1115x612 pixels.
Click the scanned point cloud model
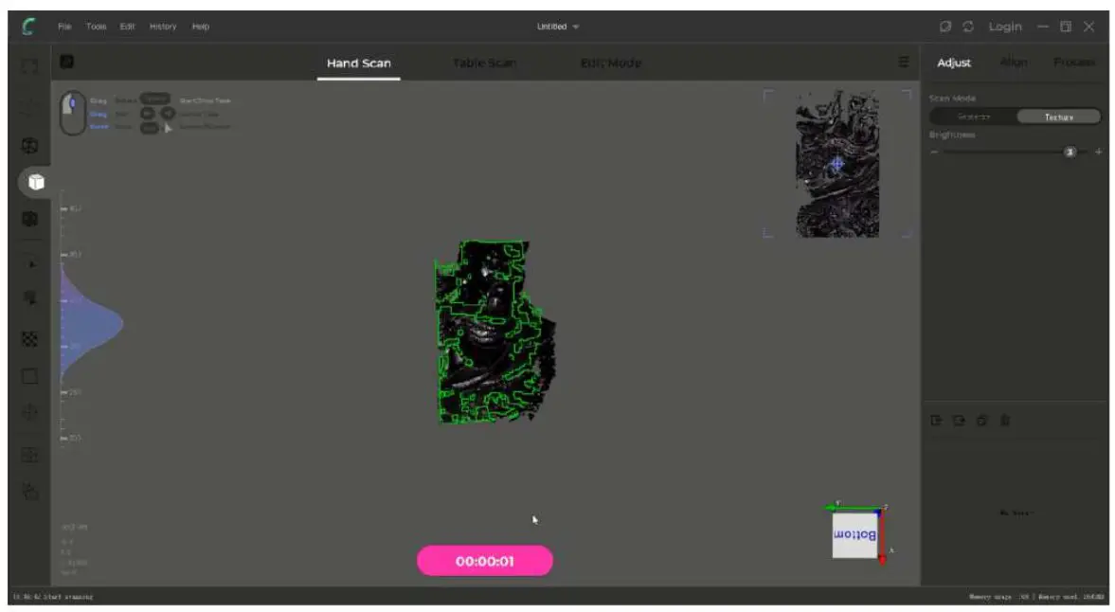495,332
